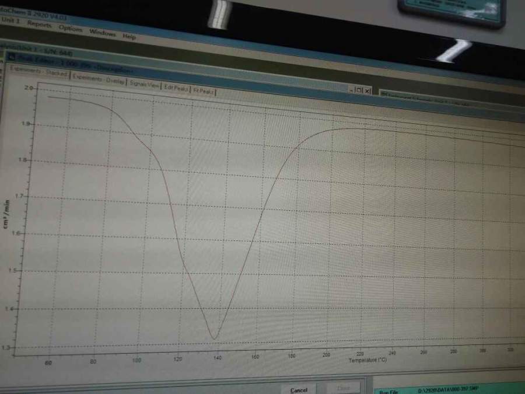The width and height of the screenshot is (525, 394).
Task: Open the Options menu
Action: point(71,29)
